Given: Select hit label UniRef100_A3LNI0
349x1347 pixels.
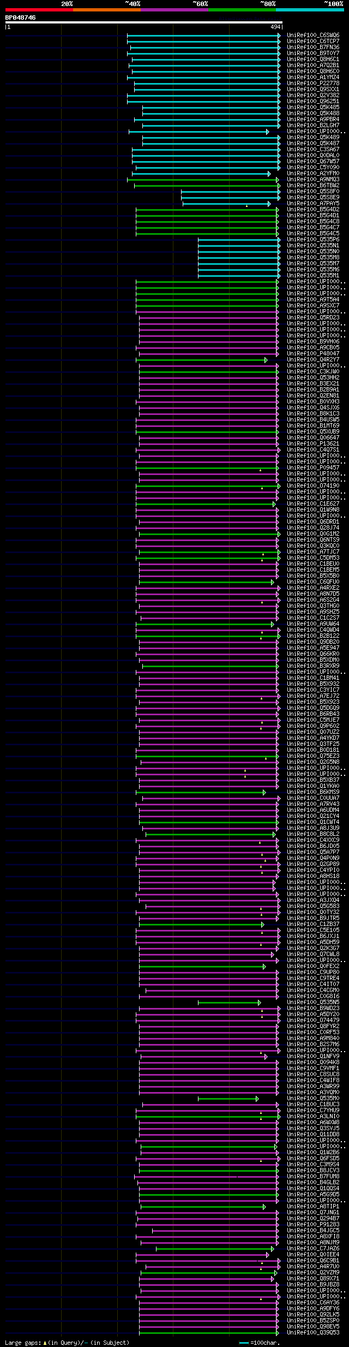Looking at the screenshot, I should (x=313, y=1117).
